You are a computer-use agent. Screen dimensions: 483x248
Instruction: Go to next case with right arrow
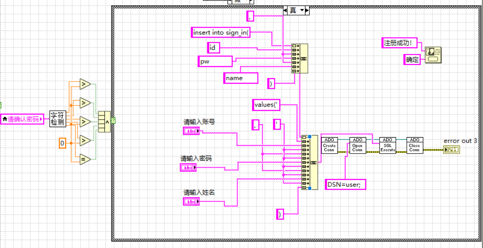[307, 10]
